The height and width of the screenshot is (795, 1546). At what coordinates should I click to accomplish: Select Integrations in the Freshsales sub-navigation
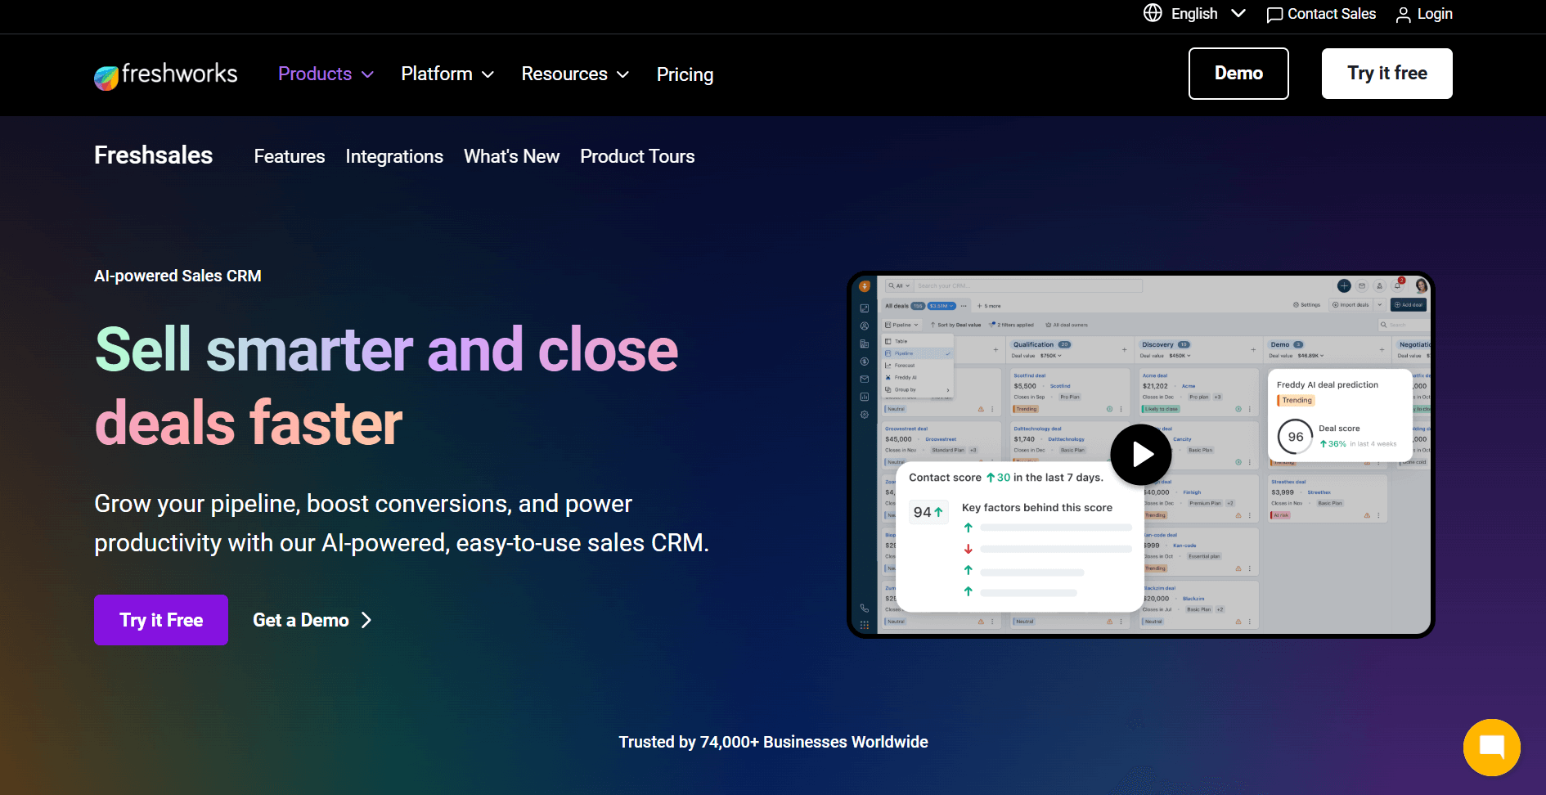[x=394, y=156]
